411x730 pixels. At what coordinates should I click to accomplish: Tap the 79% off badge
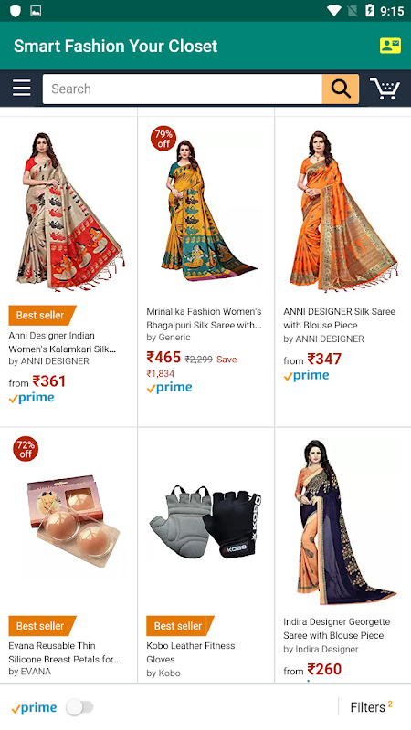(163, 139)
